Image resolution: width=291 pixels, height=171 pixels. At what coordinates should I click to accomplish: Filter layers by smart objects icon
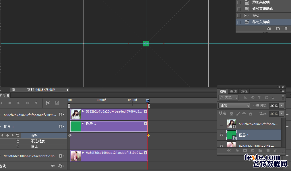273,97
